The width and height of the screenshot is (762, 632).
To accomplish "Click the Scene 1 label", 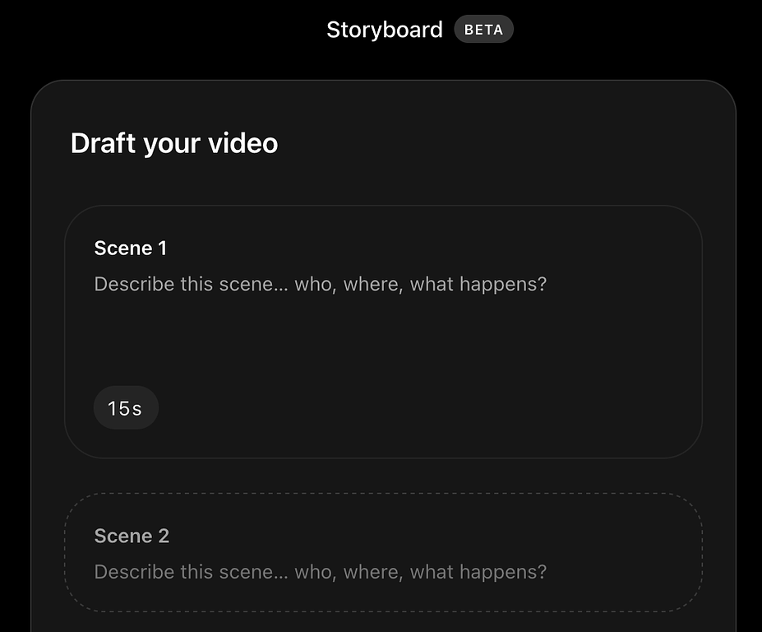I will (x=130, y=248).
